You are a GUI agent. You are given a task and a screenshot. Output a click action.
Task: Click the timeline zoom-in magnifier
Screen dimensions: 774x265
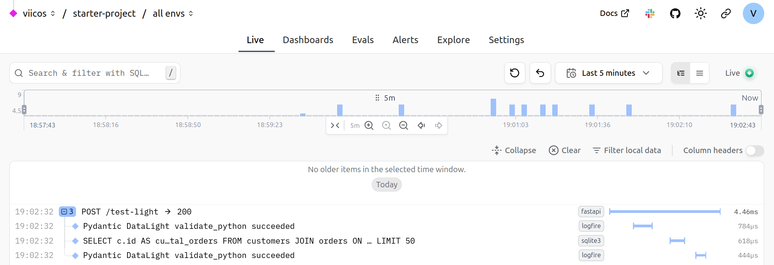[369, 126]
